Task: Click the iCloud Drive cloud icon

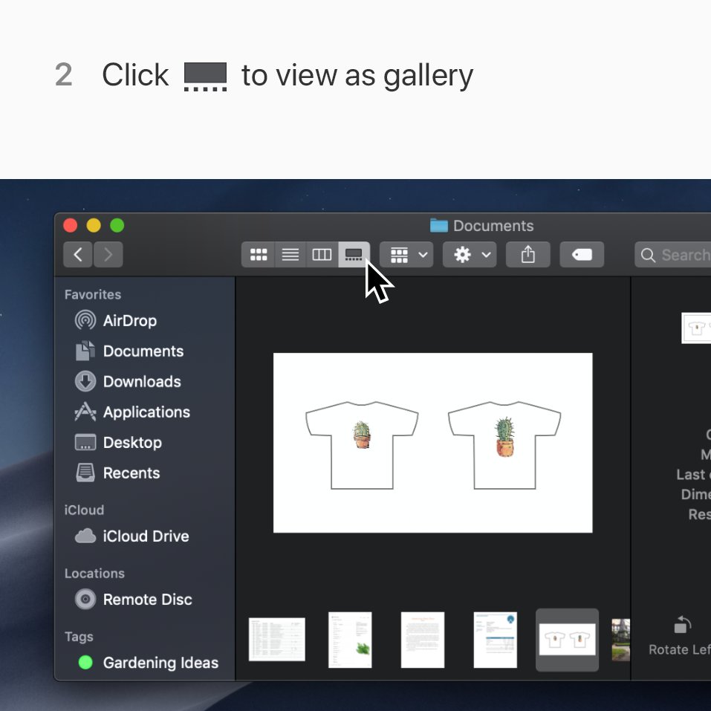Action: (x=85, y=536)
